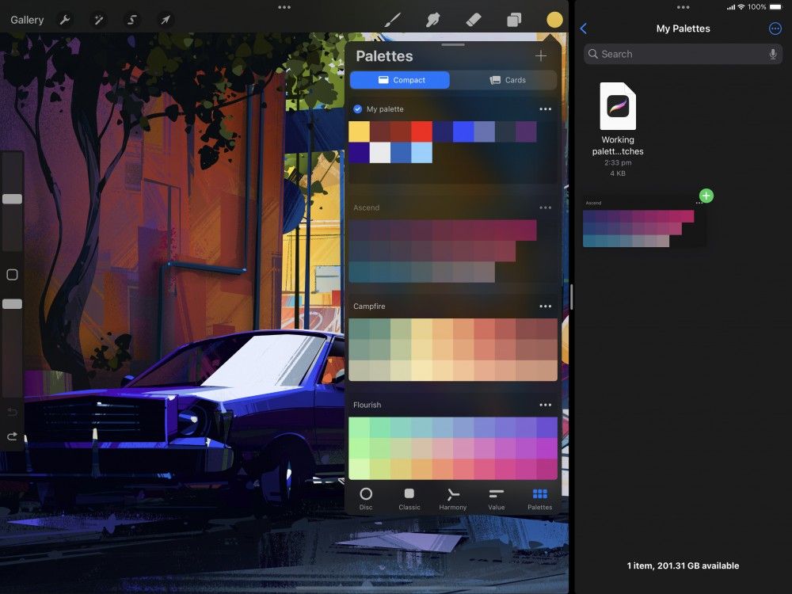792x594 pixels.
Task: Open Procreate multitasking dots at top
Action: pos(284,7)
